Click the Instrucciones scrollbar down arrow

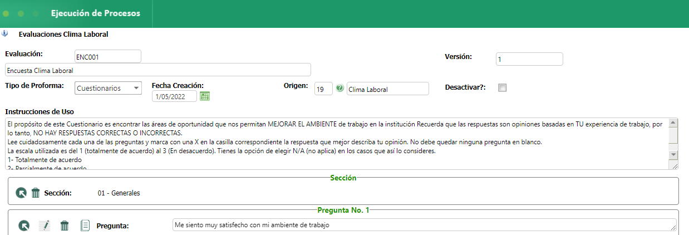click(x=674, y=154)
